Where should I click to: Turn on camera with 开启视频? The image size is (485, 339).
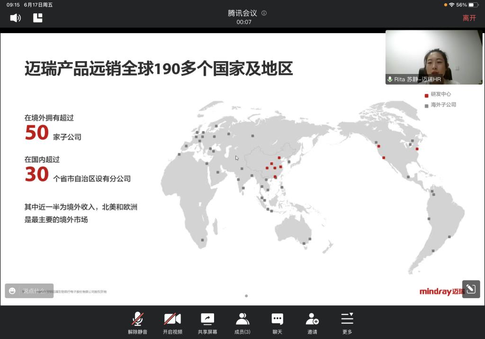pos(172,323)
